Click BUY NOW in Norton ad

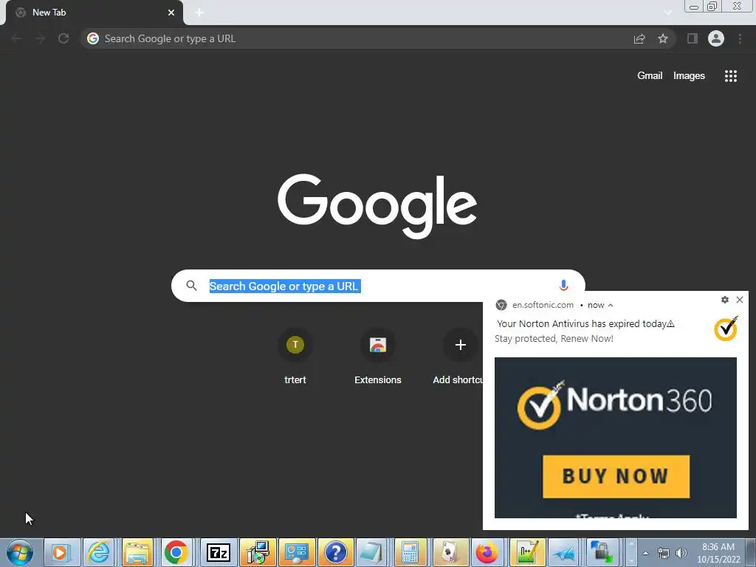[x=616, y=476]
